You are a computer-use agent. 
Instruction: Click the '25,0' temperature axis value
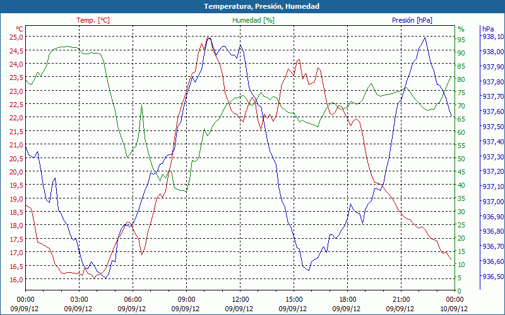click(x=16, y=37)
